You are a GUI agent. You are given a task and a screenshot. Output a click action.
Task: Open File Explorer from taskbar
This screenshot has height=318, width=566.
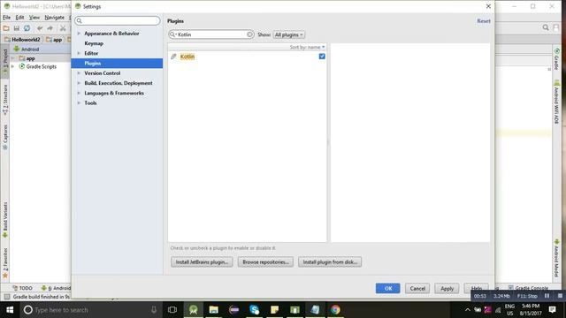tap(214, 310)
